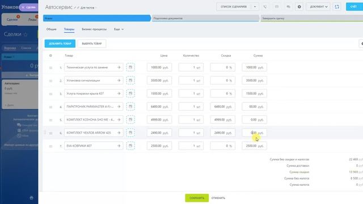Click quantity field of Установка сигнализации row
This screenshot has height=204, width=363.
(x=191, y=80)
